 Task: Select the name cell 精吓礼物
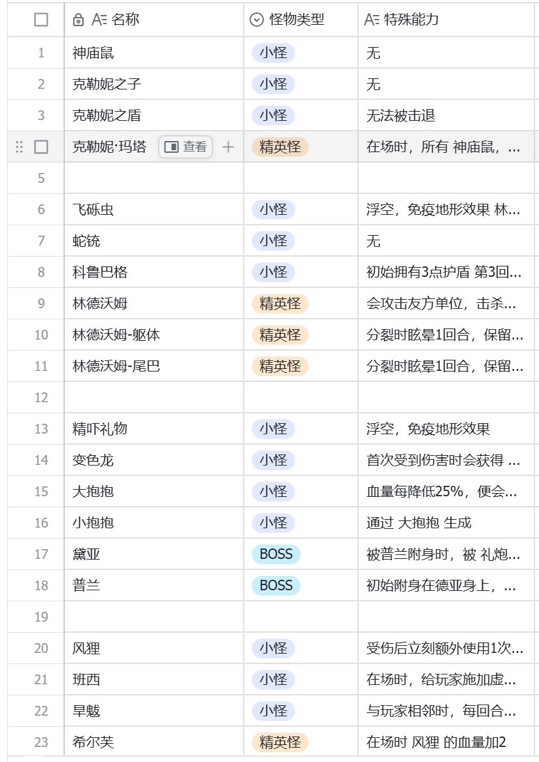(x=154, y=428)
